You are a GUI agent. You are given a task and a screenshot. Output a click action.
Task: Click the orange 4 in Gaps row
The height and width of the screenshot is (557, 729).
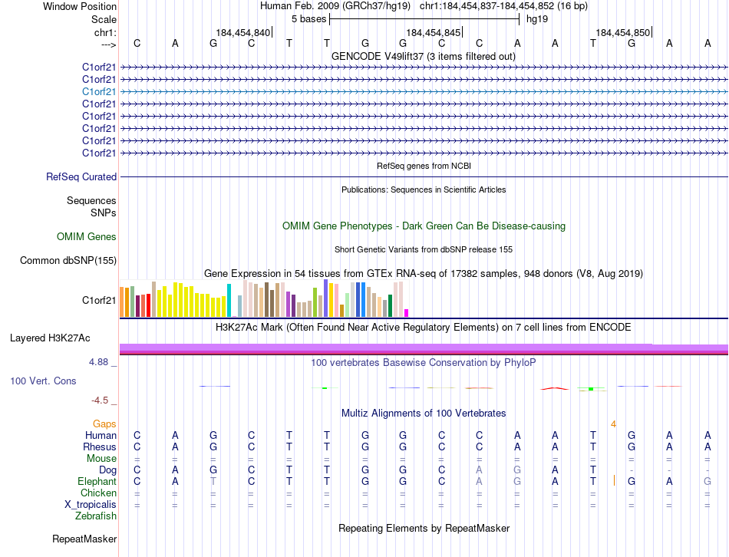pyautogui.click(x=613, y=424)
